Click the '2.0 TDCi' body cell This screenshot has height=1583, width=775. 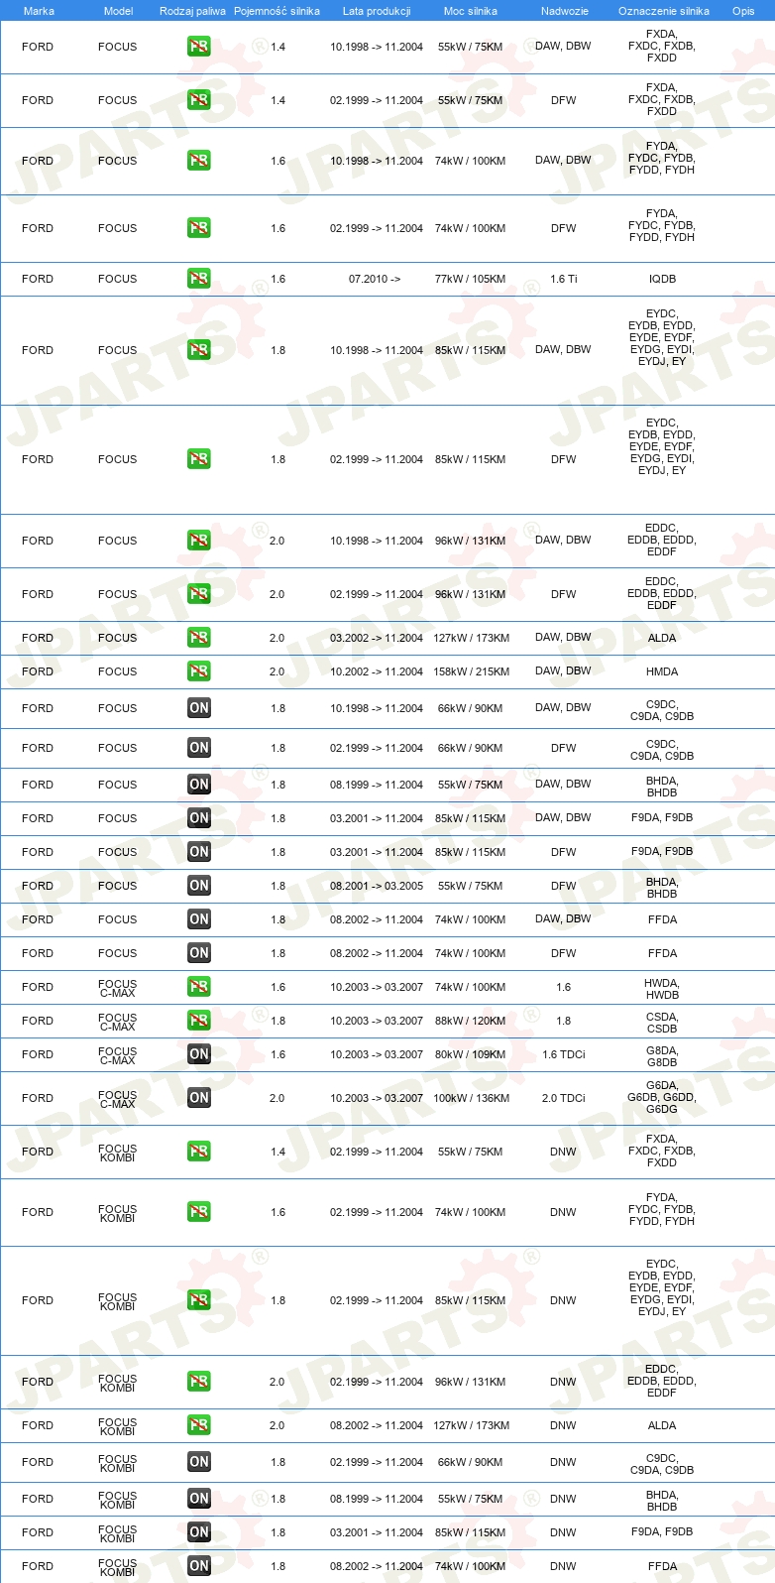[564, 1098]
